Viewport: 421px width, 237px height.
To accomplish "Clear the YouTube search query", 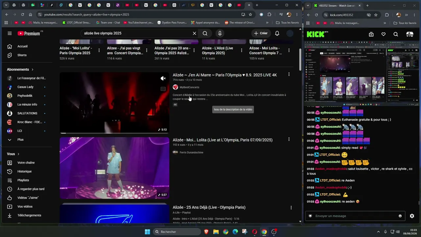I will [194, 33].
